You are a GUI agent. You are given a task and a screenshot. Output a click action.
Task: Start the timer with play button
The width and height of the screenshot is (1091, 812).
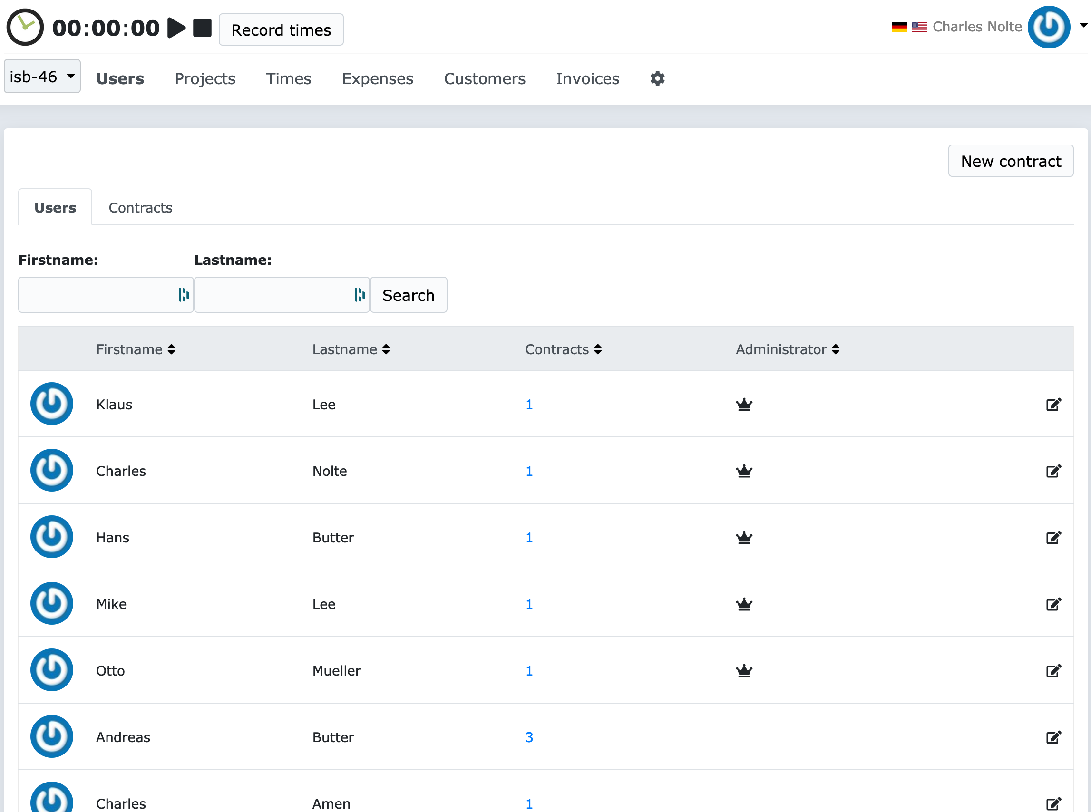pos(176,28)
